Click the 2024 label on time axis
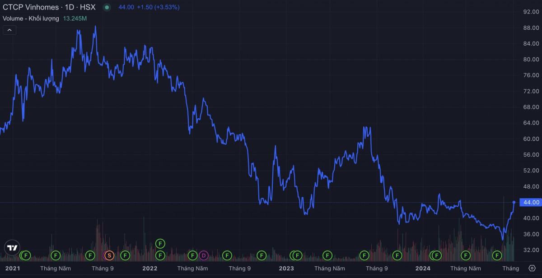This screenshot has height=278, width=542. pos(423,268)
